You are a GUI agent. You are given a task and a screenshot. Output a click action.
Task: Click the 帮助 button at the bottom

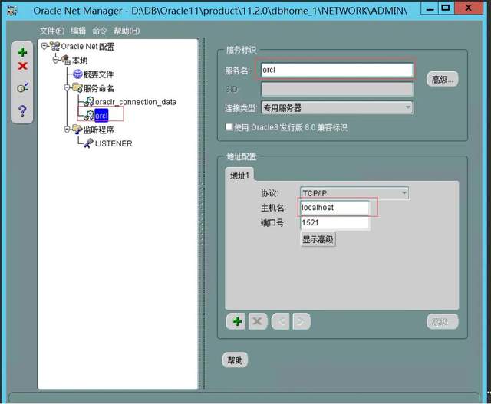[x=235, y=360]
